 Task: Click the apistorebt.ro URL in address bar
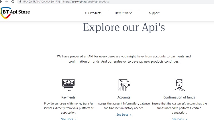[86, 2]
